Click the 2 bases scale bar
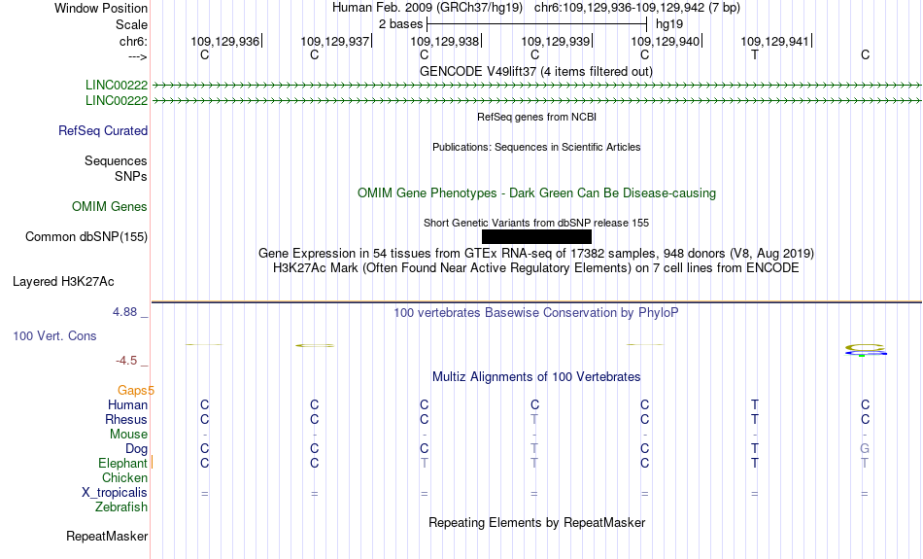The width and height of the screenshot is (923, 559). (537, 24)
